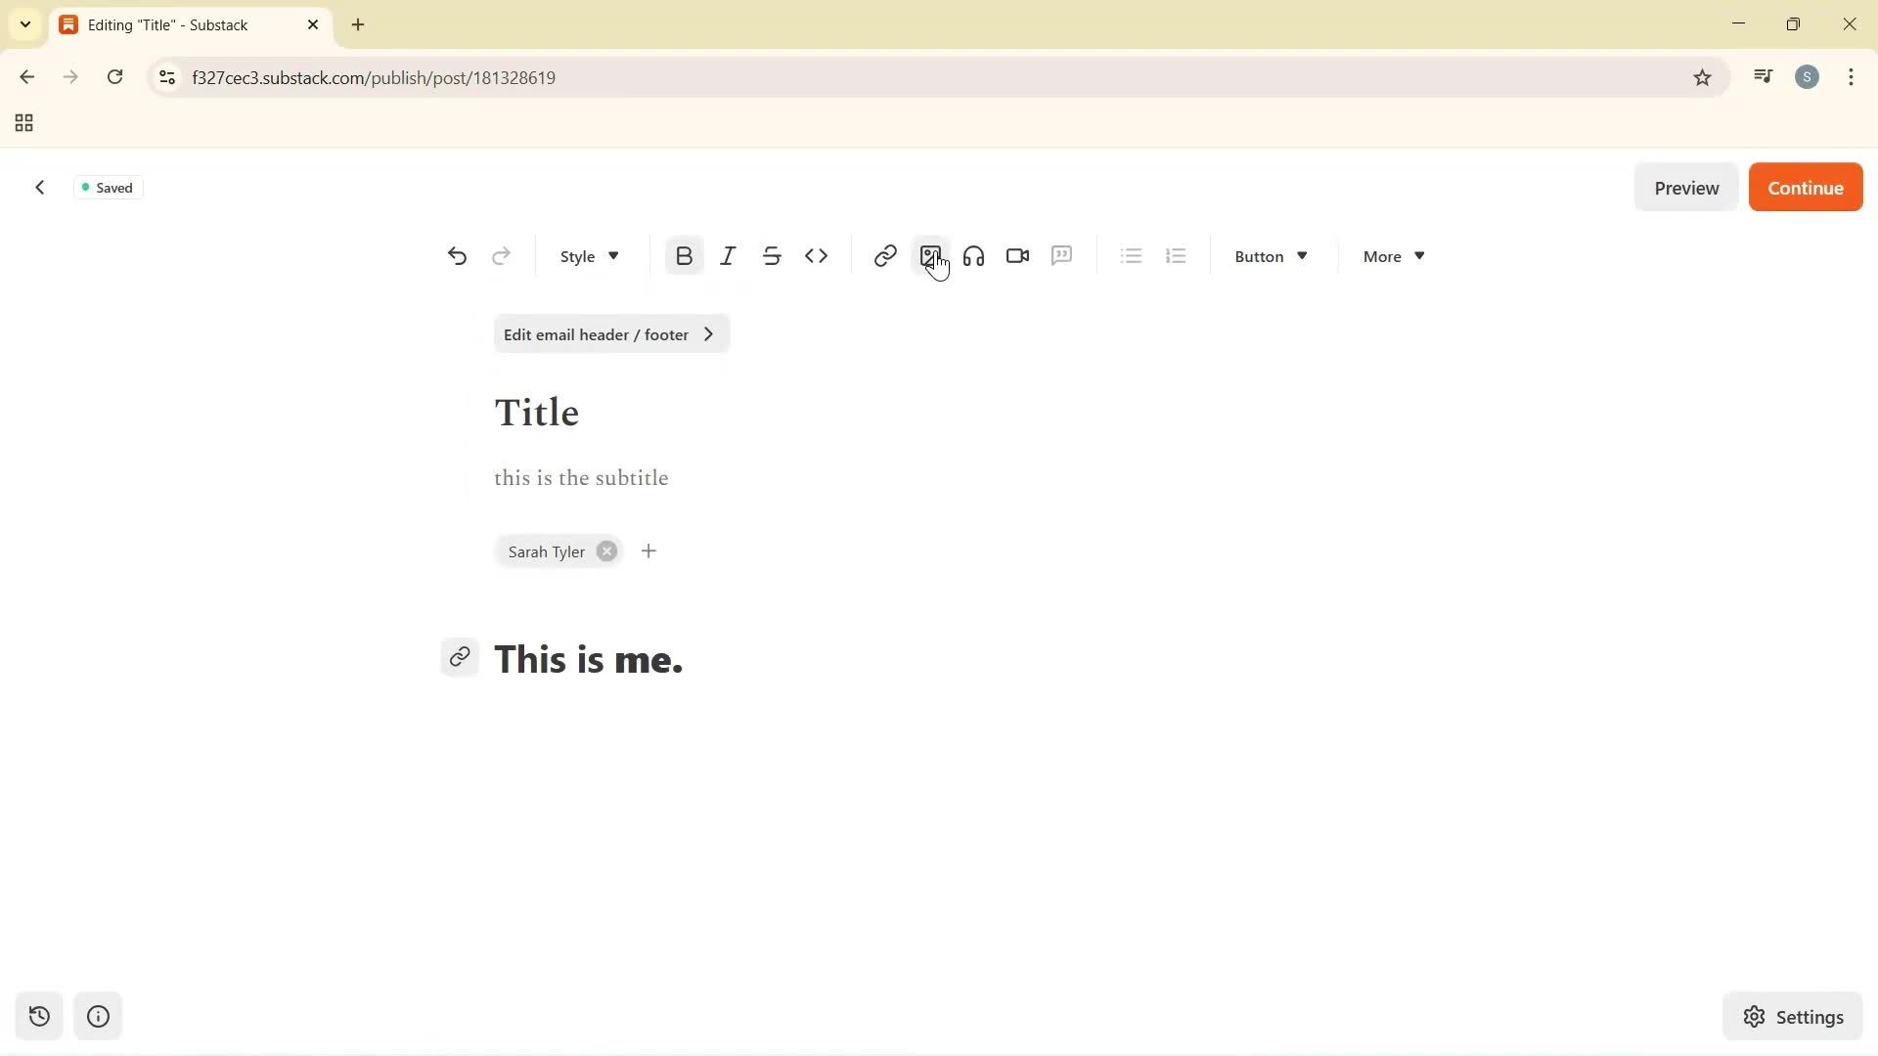The image size is (1878, 1056).
Task: Create a bulleted list
Action: coord(1131,255)
